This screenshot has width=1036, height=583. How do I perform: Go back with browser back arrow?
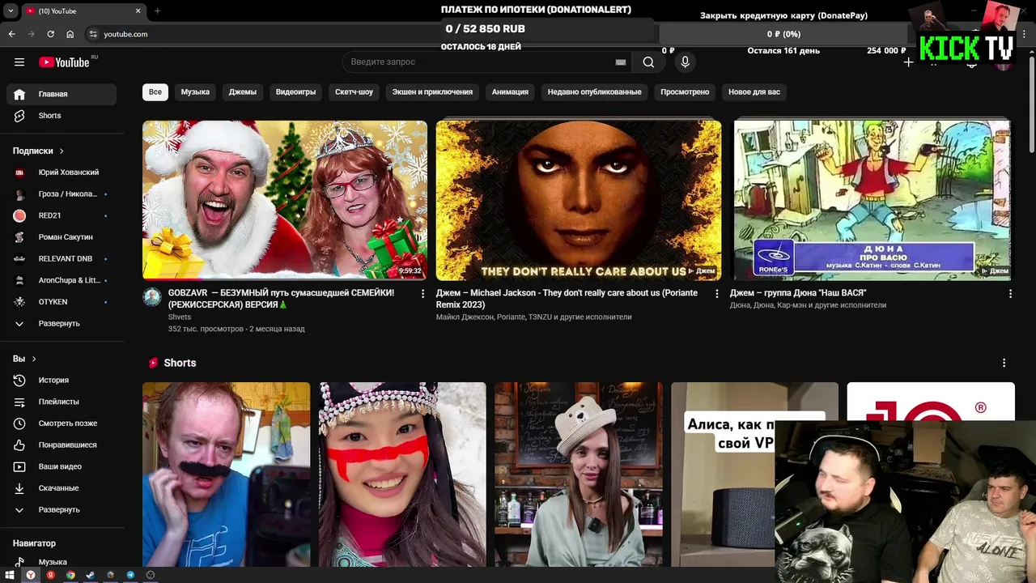(x=11, y=34)
